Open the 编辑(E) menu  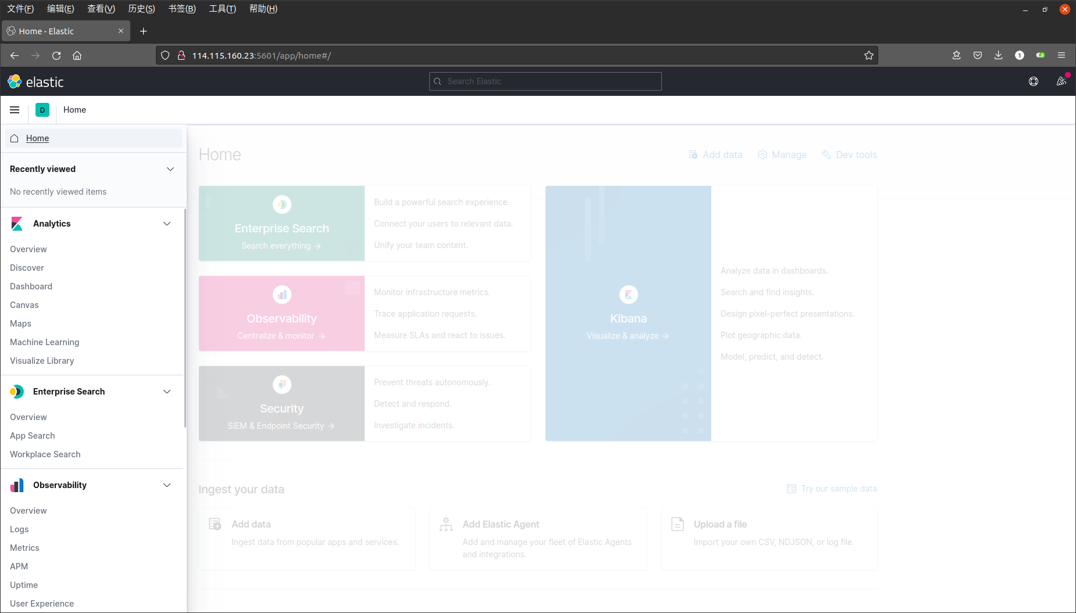click(60, 9)
